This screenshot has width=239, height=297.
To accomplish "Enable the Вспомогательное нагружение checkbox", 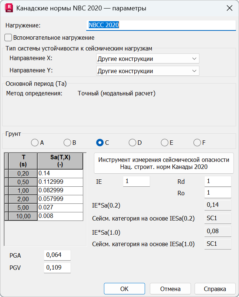I will pyautogui.click(x=8, y=37).
